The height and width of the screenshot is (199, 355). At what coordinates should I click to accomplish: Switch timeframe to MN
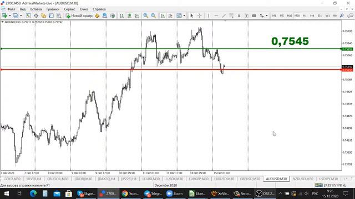click(x=334, y=15)
